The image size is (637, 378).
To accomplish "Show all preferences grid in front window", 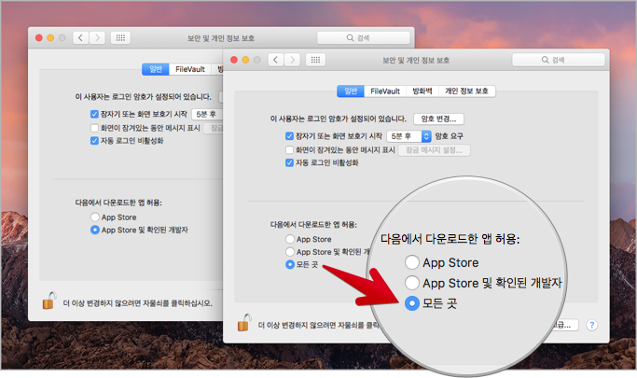I will pos(315,60).
